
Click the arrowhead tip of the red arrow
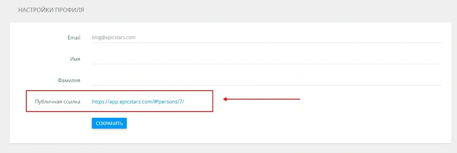[224, 100]
